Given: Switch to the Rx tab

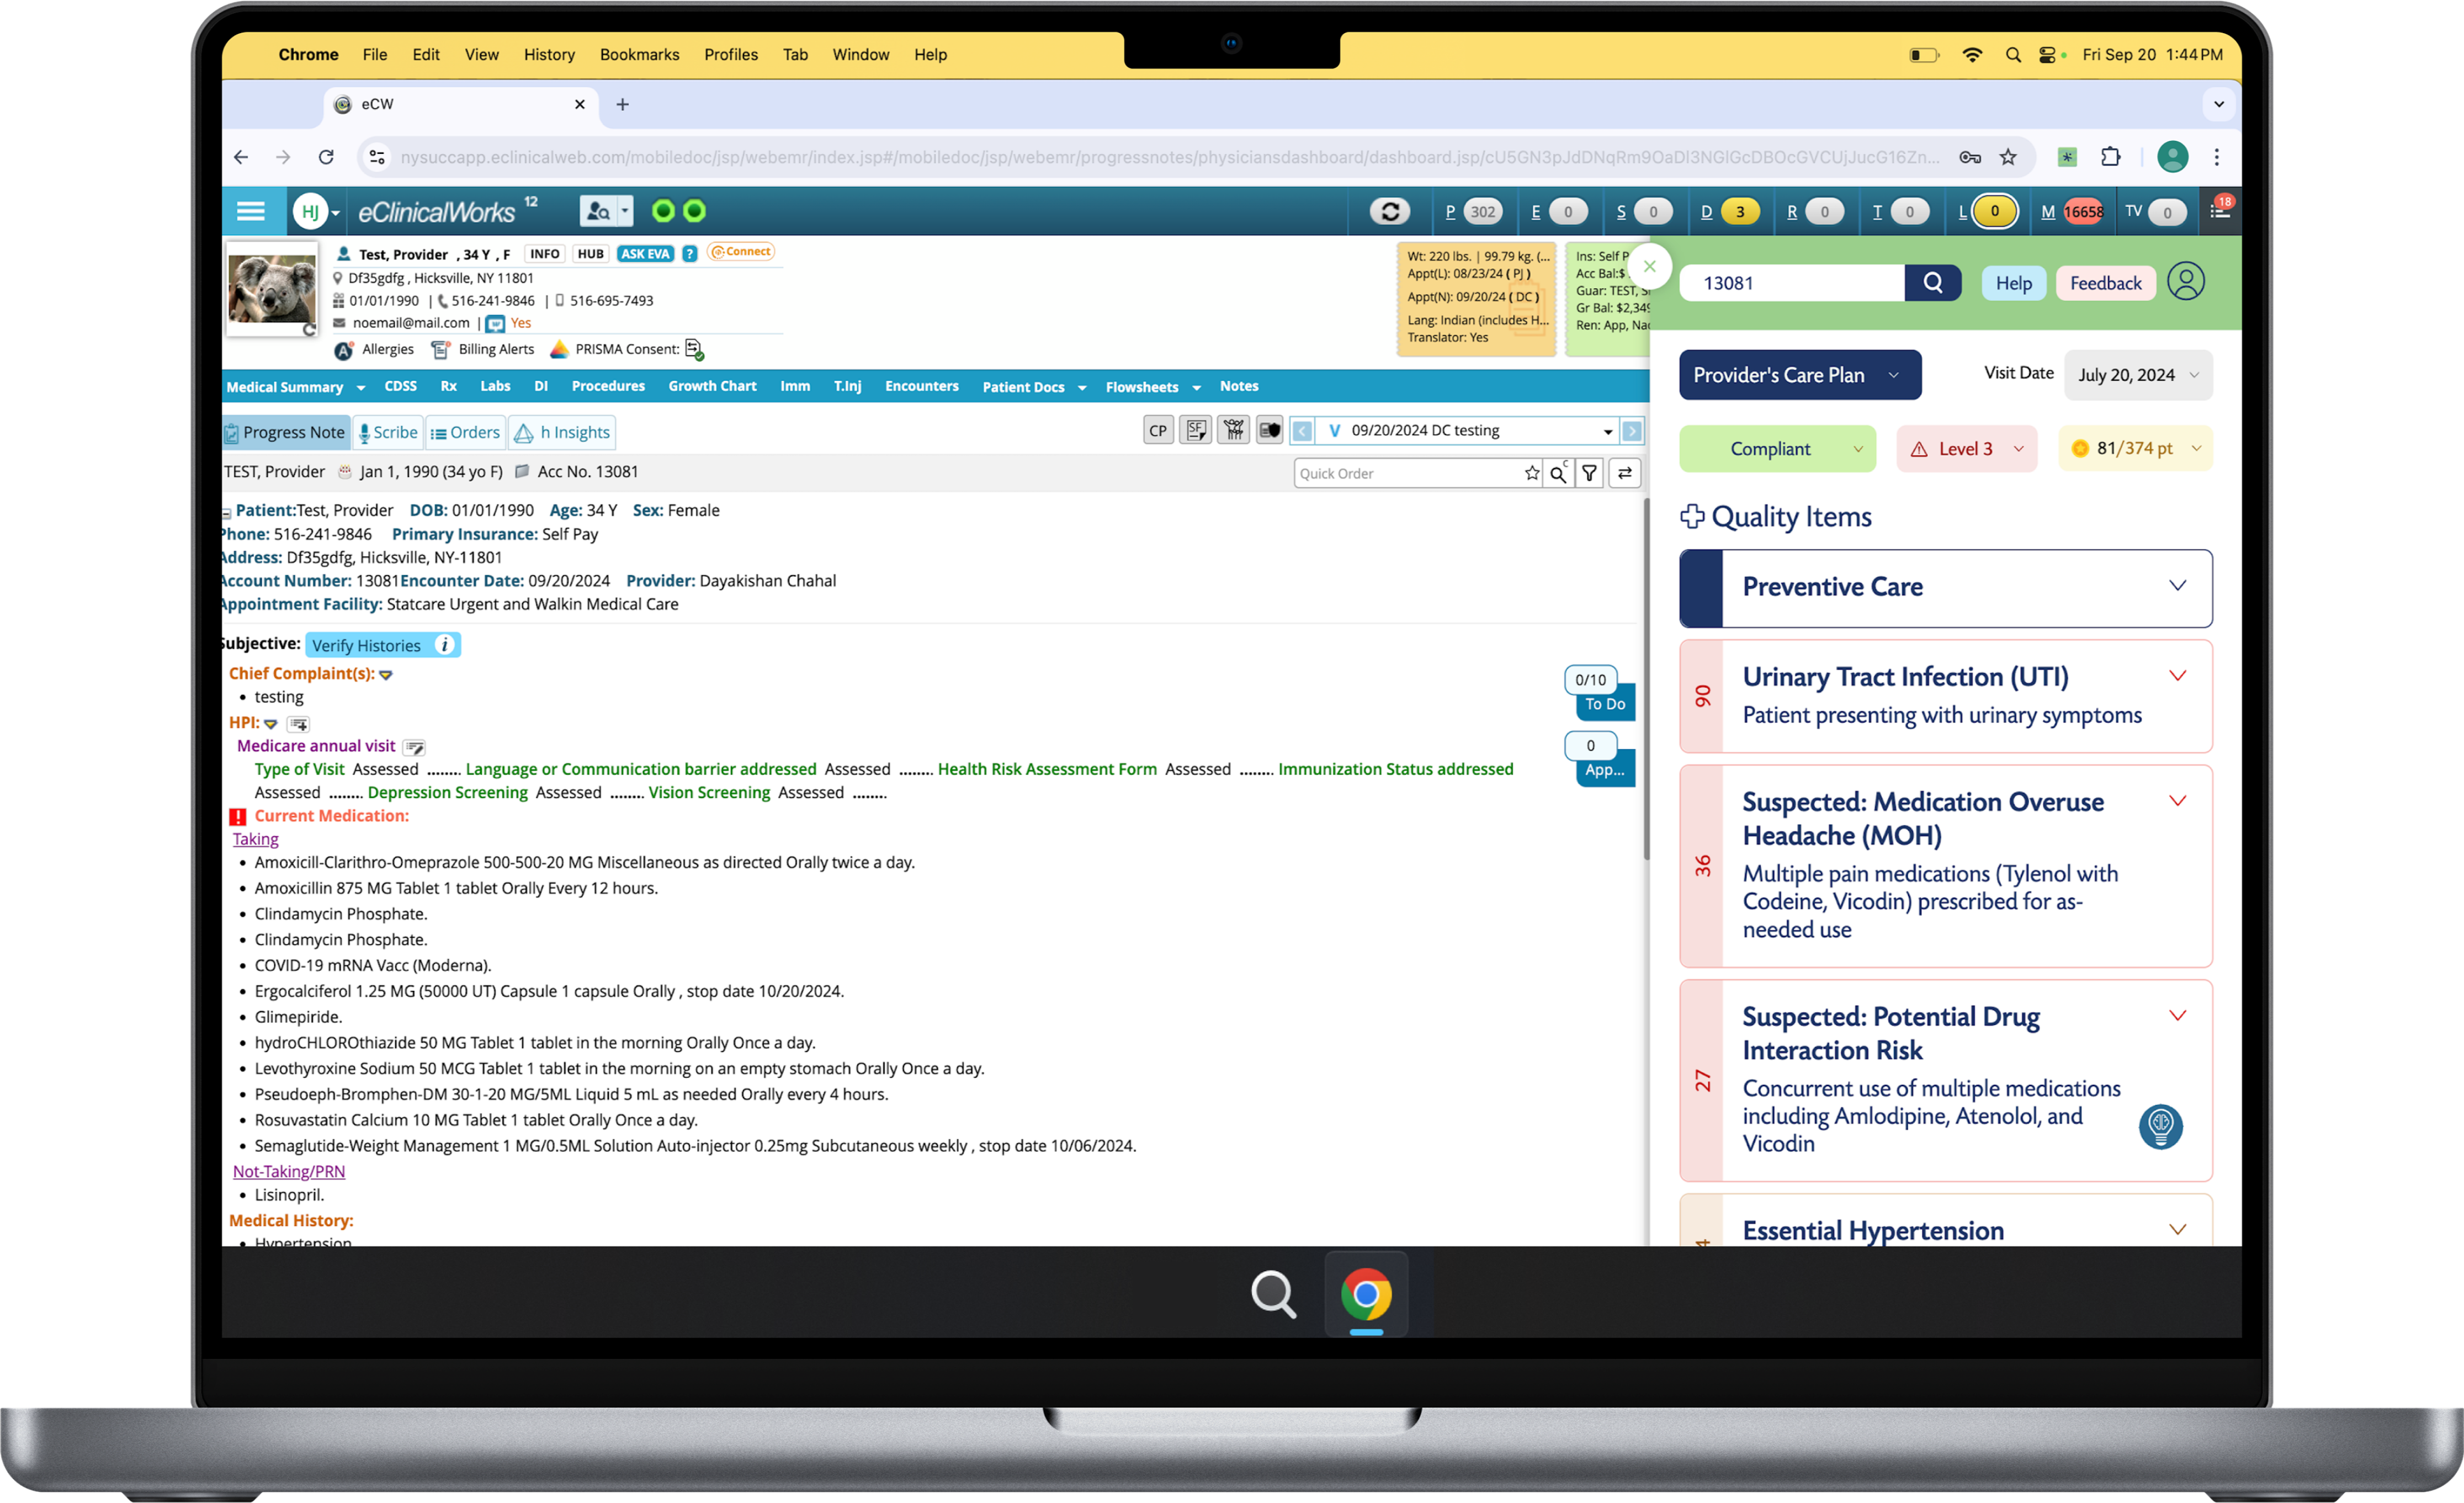Looking at the screenshot, I should 449,386.
